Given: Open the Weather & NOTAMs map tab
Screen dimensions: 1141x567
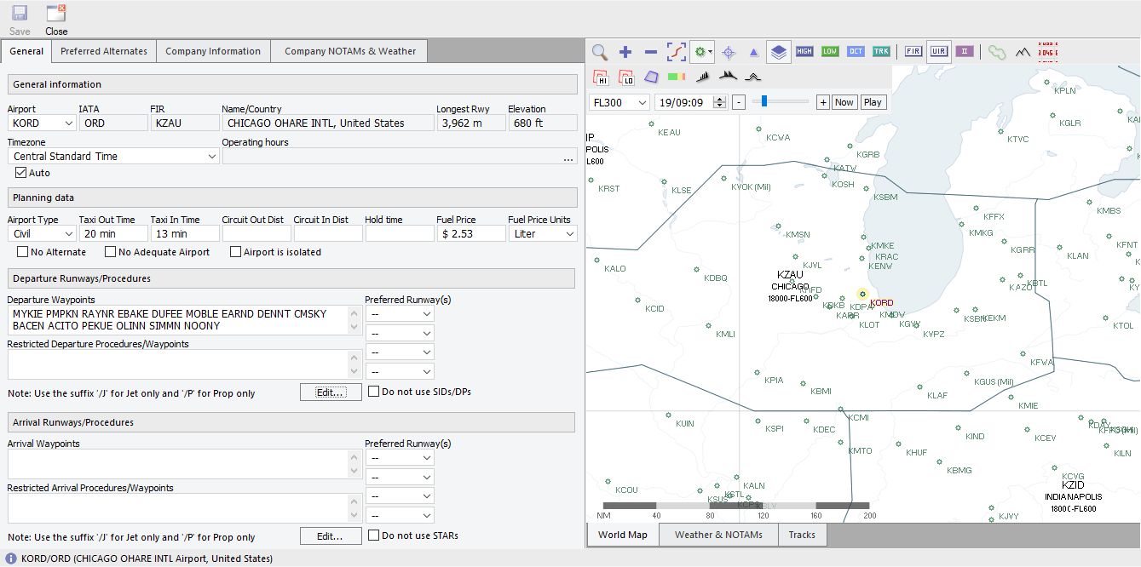Looking at the screenshot, I should 718,535.
